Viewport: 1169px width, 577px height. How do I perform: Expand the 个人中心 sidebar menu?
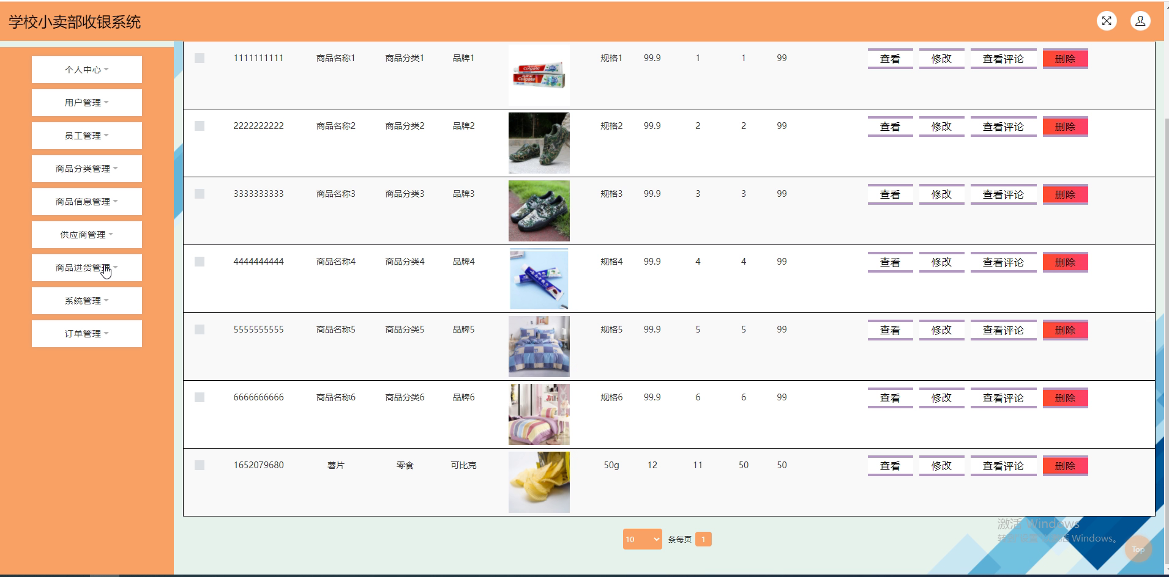tap(87, 70)
